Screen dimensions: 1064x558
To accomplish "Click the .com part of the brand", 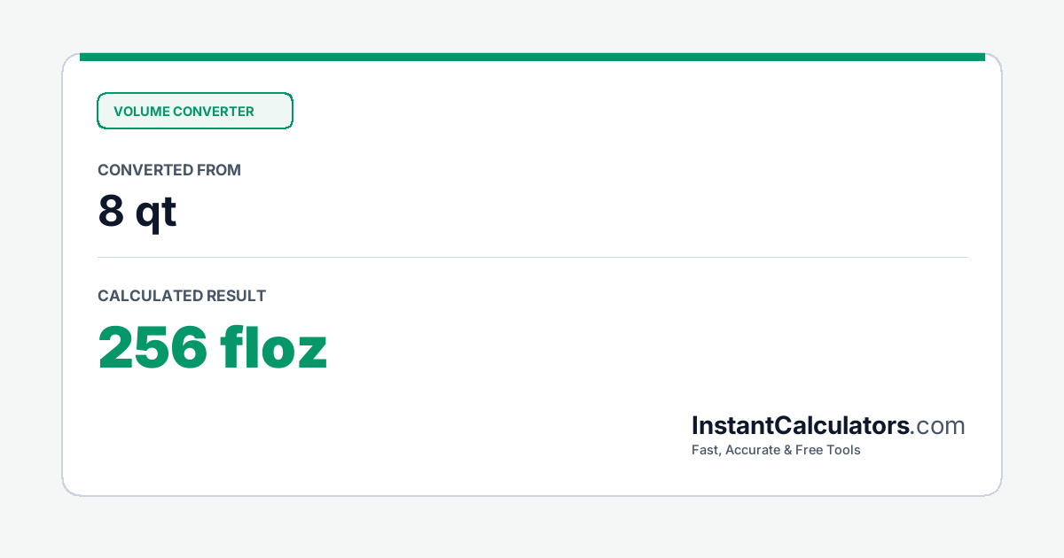I will click(x=938, y=426).
